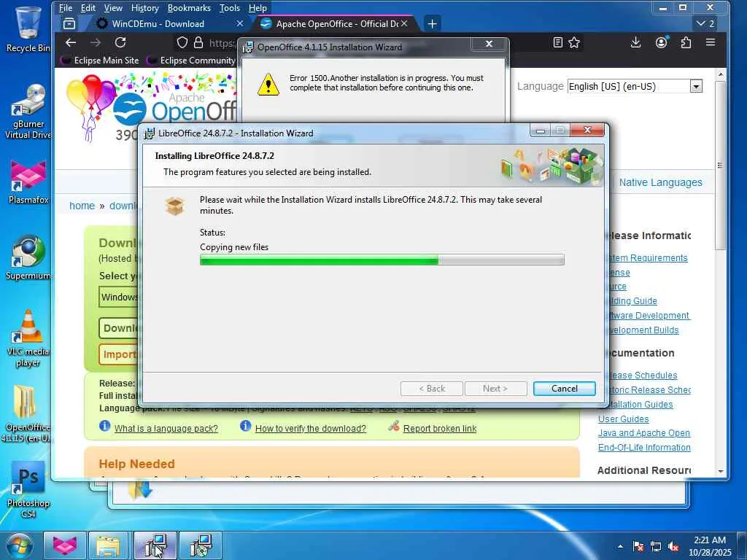Open System Requirements link in sidebar
This screenshot has width=747, height=560.
[x=649, y=257]
